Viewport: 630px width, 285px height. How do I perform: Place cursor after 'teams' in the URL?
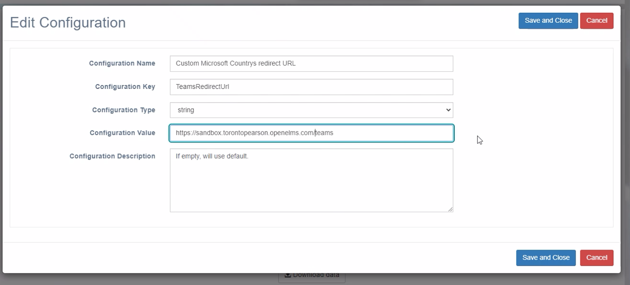tap(334, 133)
